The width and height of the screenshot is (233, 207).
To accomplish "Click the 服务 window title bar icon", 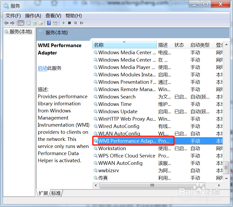I will [6, 6].
